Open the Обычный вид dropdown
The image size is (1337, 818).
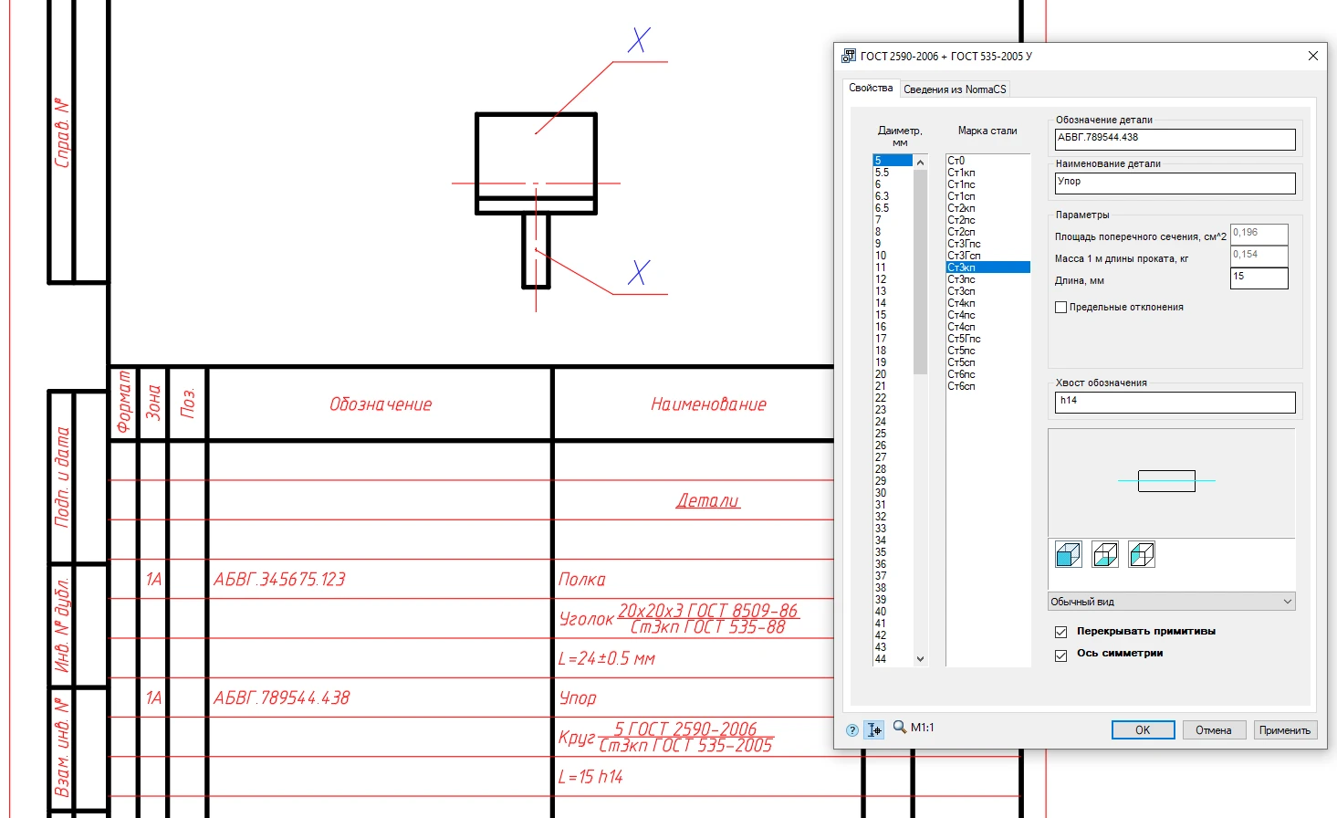[1171, 602]
